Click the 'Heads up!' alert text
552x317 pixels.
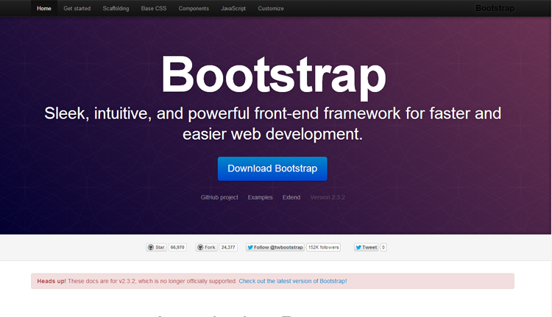pos(52,281)
